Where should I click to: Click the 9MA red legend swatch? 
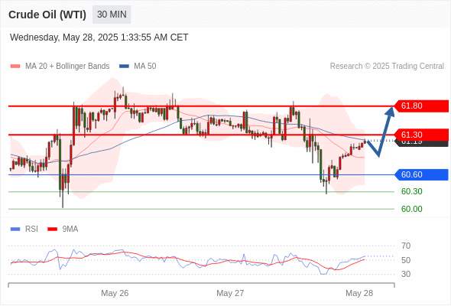point(52,229)
